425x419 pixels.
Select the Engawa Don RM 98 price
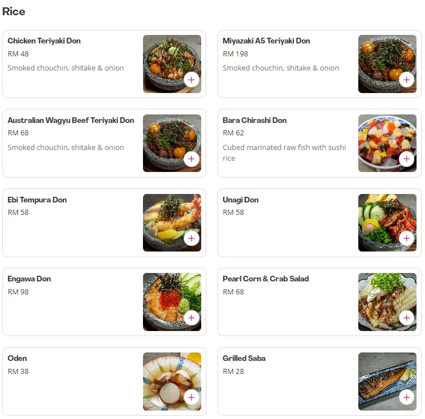point(18,292)
